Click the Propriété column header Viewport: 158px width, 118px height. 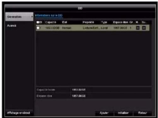click(88, 22)
